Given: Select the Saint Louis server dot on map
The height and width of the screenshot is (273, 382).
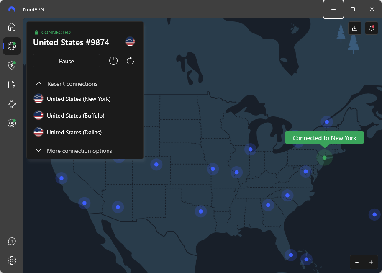Looking at the screenshot, I should pos(236,173).
